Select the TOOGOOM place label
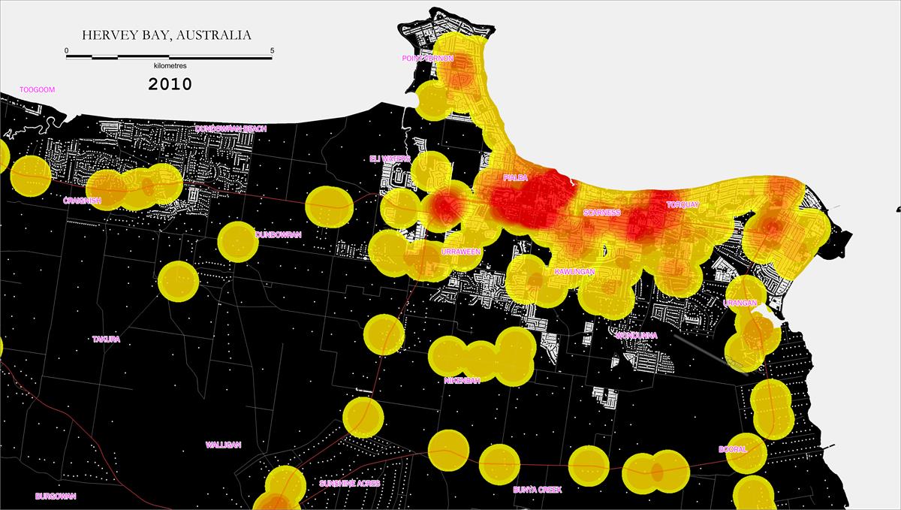Image resolution: width=901 pixels, height=510 pixels. (38, 89)
